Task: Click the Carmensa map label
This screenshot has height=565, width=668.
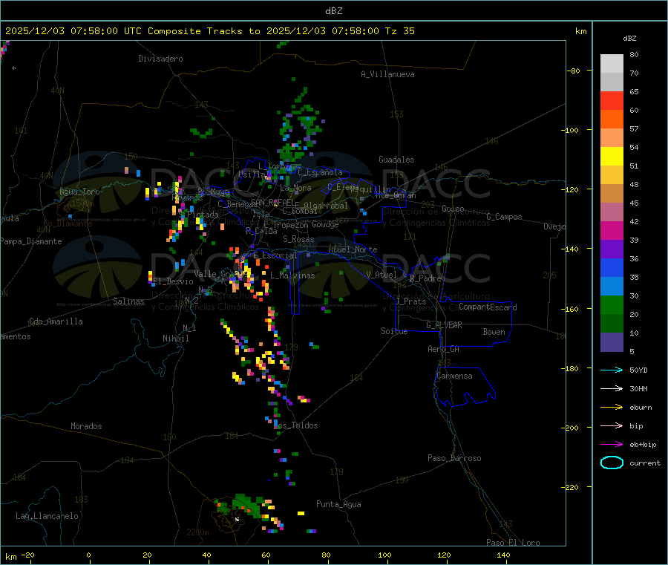Action: pyautogui.click(x=454, y=376)
